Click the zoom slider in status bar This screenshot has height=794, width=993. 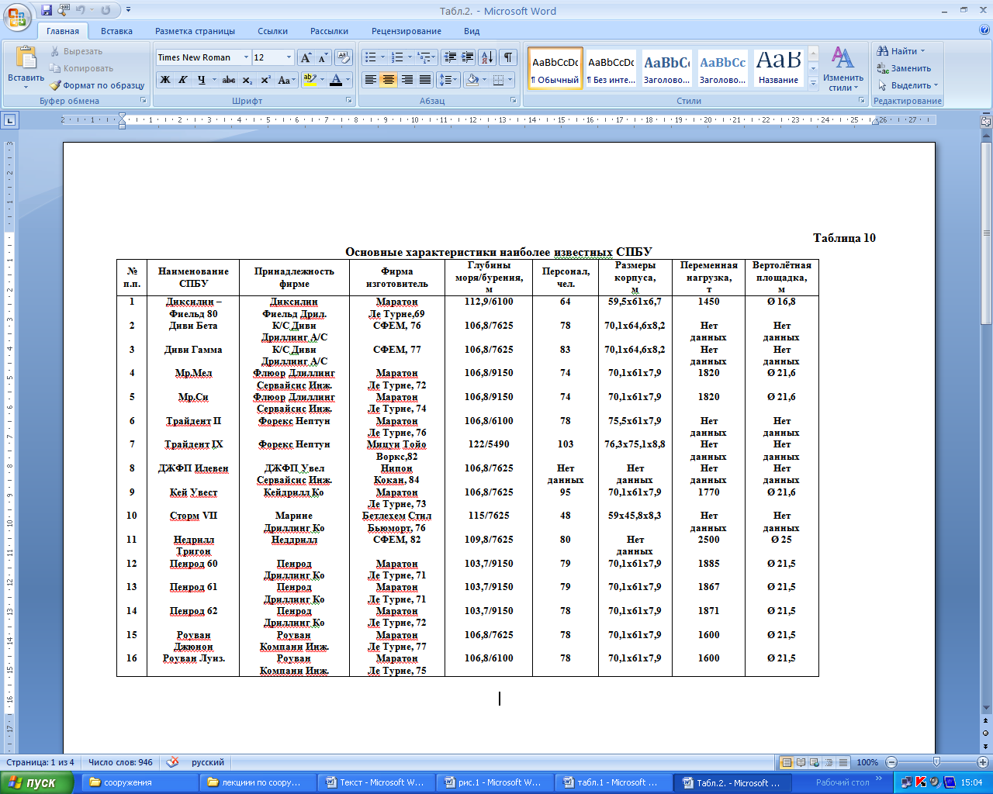[936, 762]
